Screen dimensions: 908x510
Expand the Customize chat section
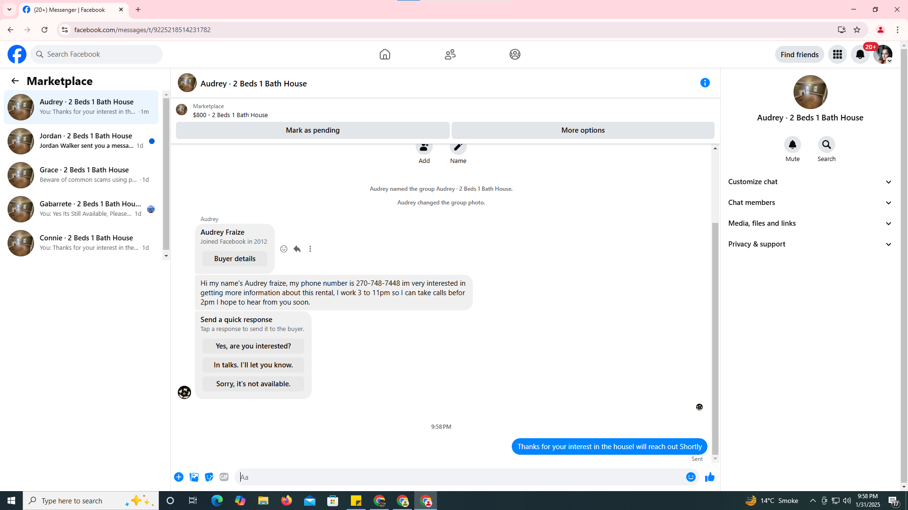[810, 182]
